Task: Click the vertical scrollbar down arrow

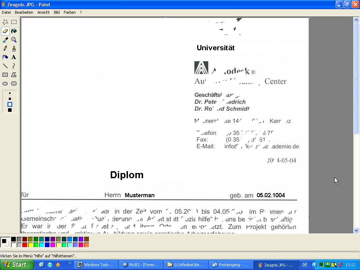Action: (356, 230)
